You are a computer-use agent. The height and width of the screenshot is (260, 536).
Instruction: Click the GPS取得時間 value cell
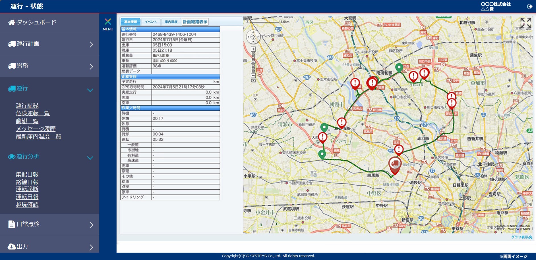[x=186, y=87]
